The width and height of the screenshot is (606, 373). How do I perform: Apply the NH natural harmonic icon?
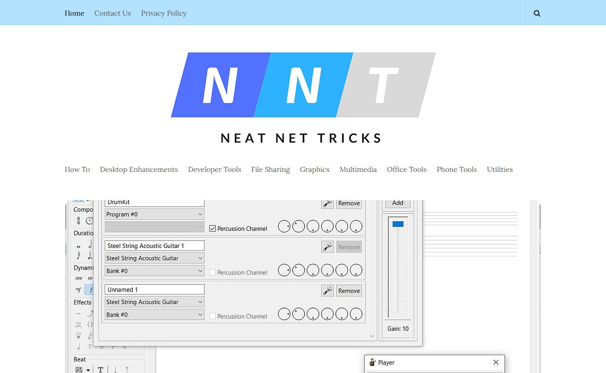coord(78,335)
